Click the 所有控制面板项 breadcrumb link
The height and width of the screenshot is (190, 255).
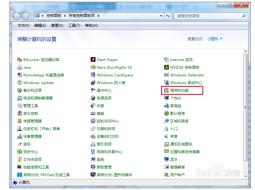tap(82, 16)
